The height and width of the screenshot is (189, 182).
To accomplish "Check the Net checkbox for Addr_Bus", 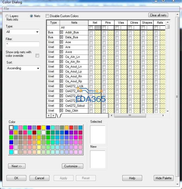I will pyautogui.click(x=91, y=33).
